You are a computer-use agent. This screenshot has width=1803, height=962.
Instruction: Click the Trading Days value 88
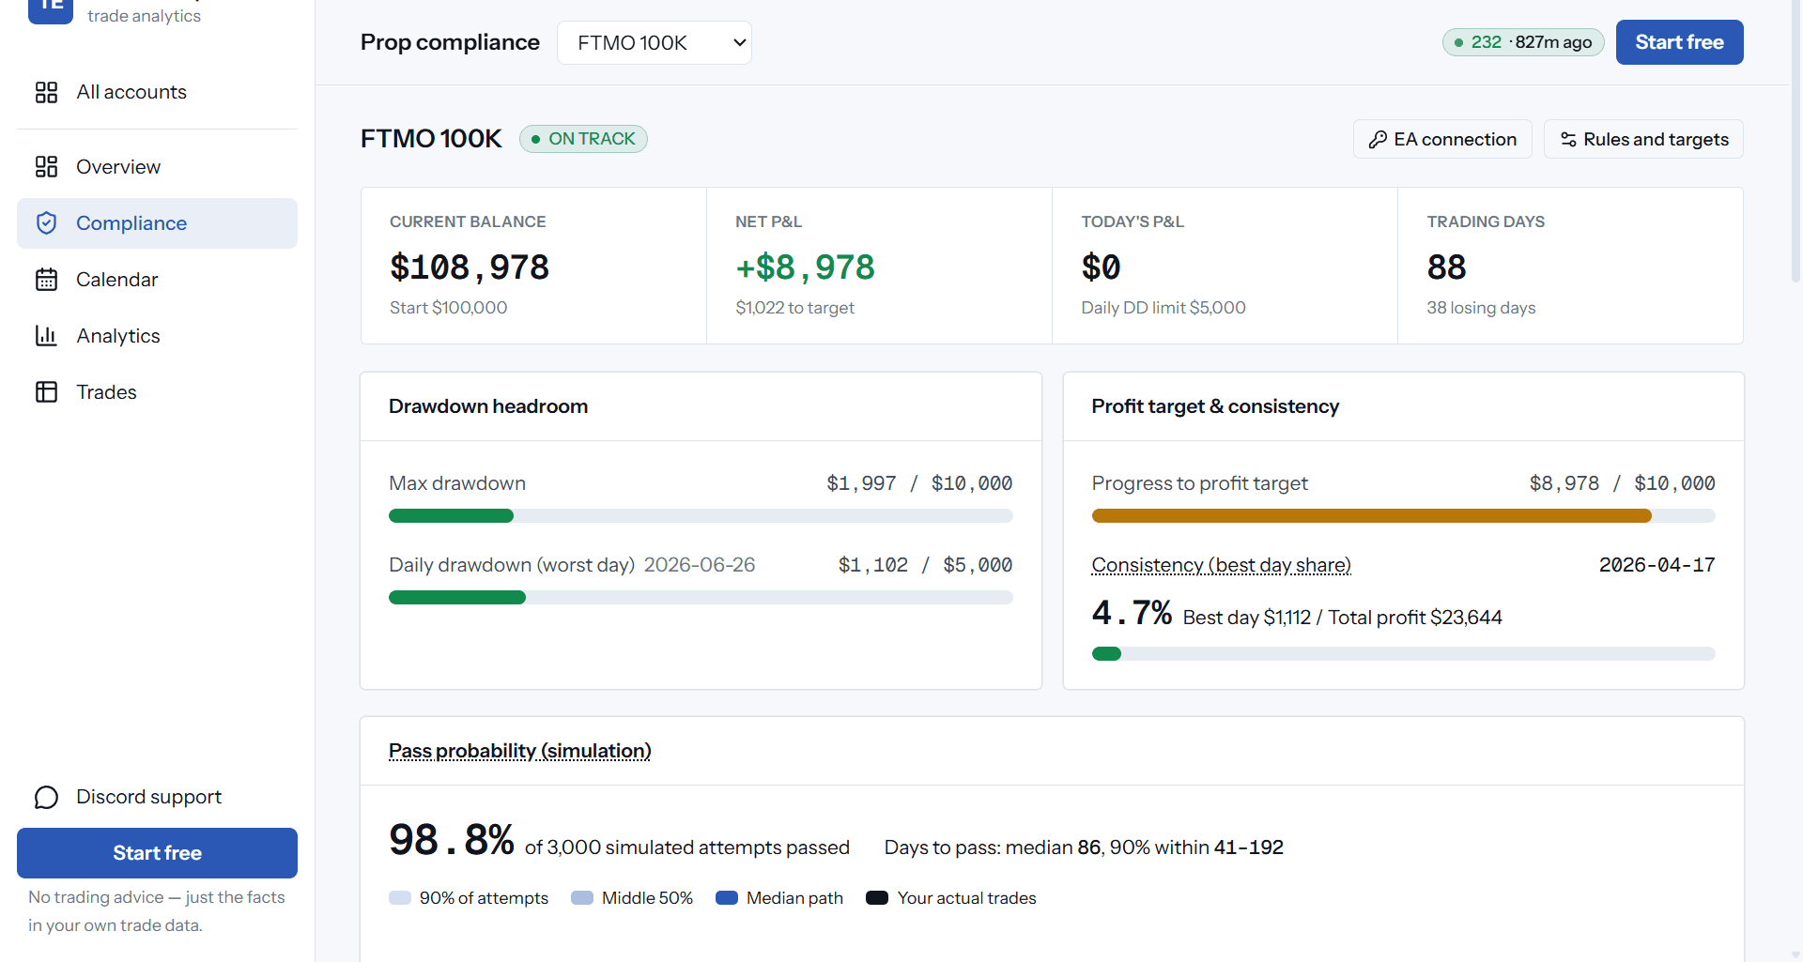click(1446, 267)
